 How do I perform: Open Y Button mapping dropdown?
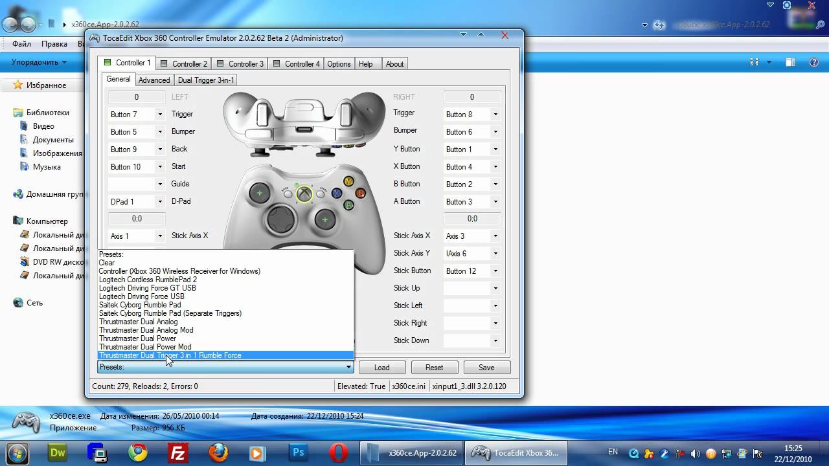(x=495, y=150)
